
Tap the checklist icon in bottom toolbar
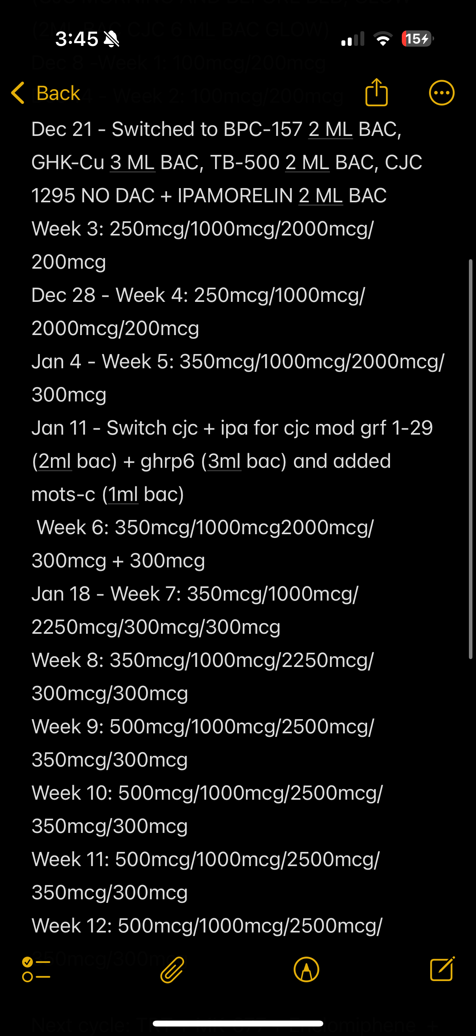(36, 970)
